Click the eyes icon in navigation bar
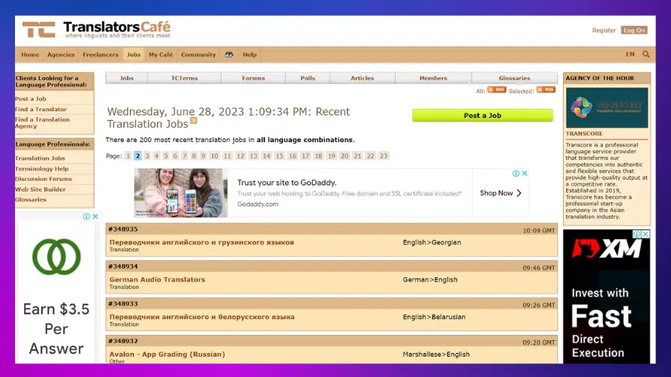This screenshot has height=377, width=671. coord(229,54)
